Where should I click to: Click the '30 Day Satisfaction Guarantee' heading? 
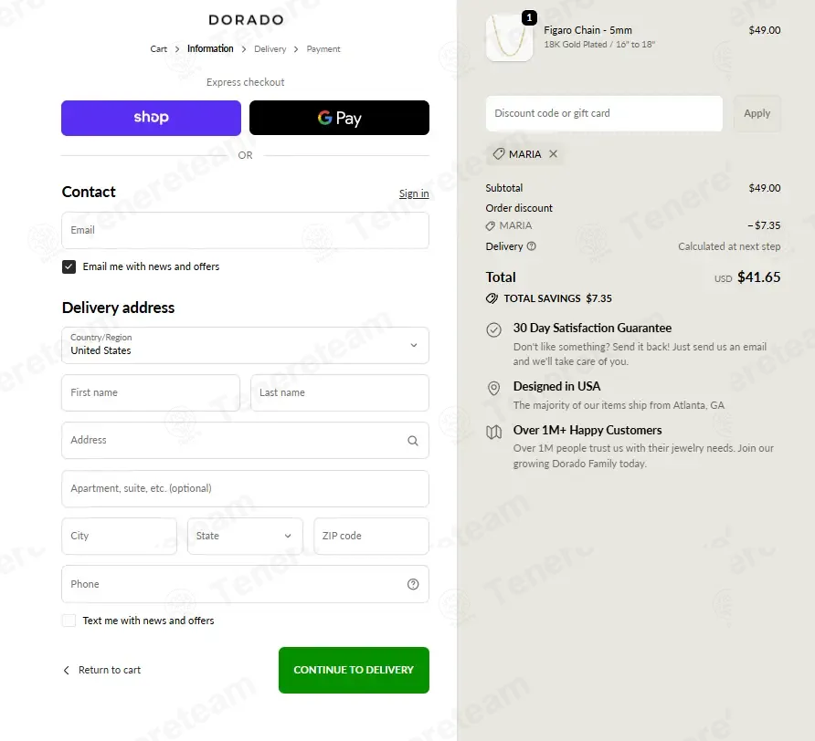(x=592, y=329)
